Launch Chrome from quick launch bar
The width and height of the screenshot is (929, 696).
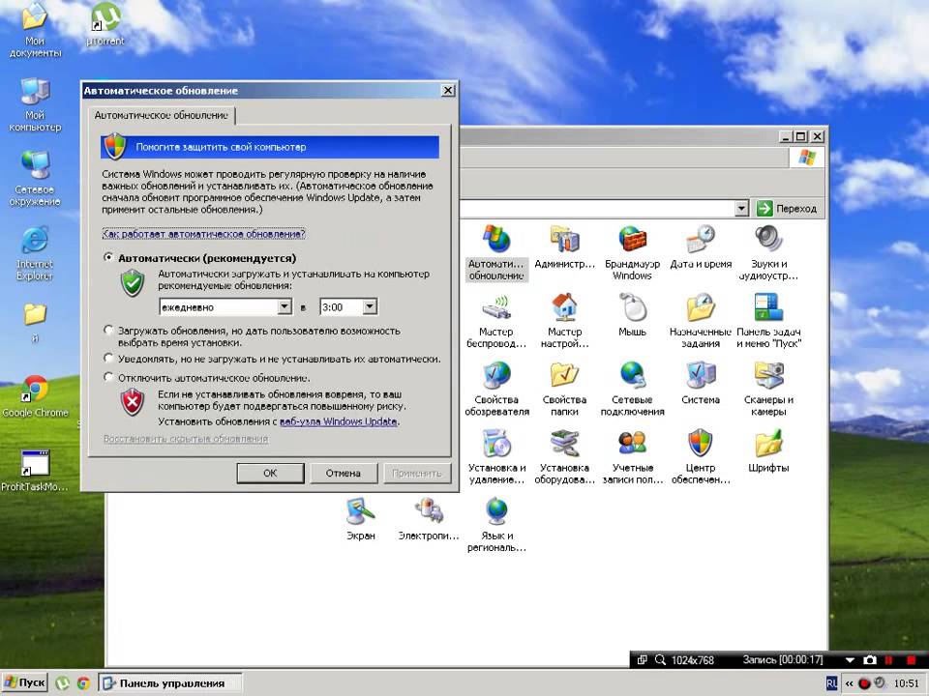click(x=83, y=683)
